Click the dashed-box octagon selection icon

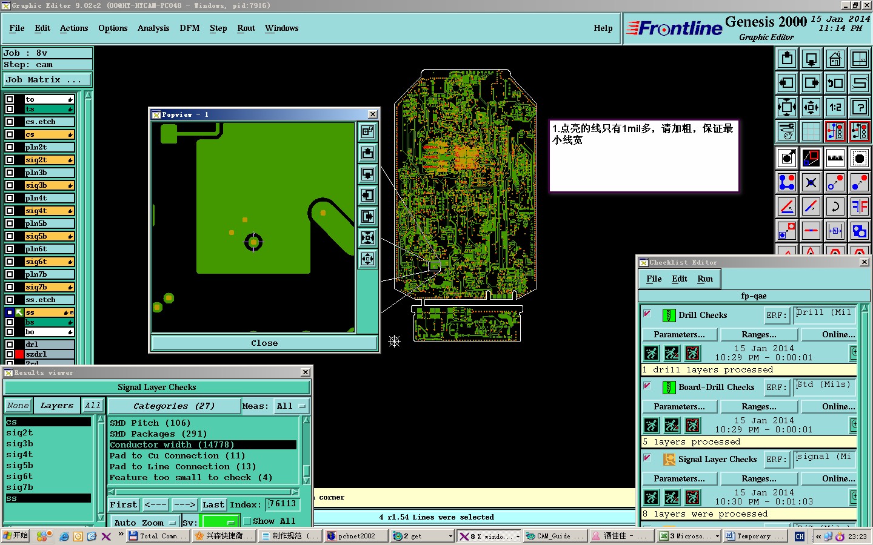[x=860, y=158]
